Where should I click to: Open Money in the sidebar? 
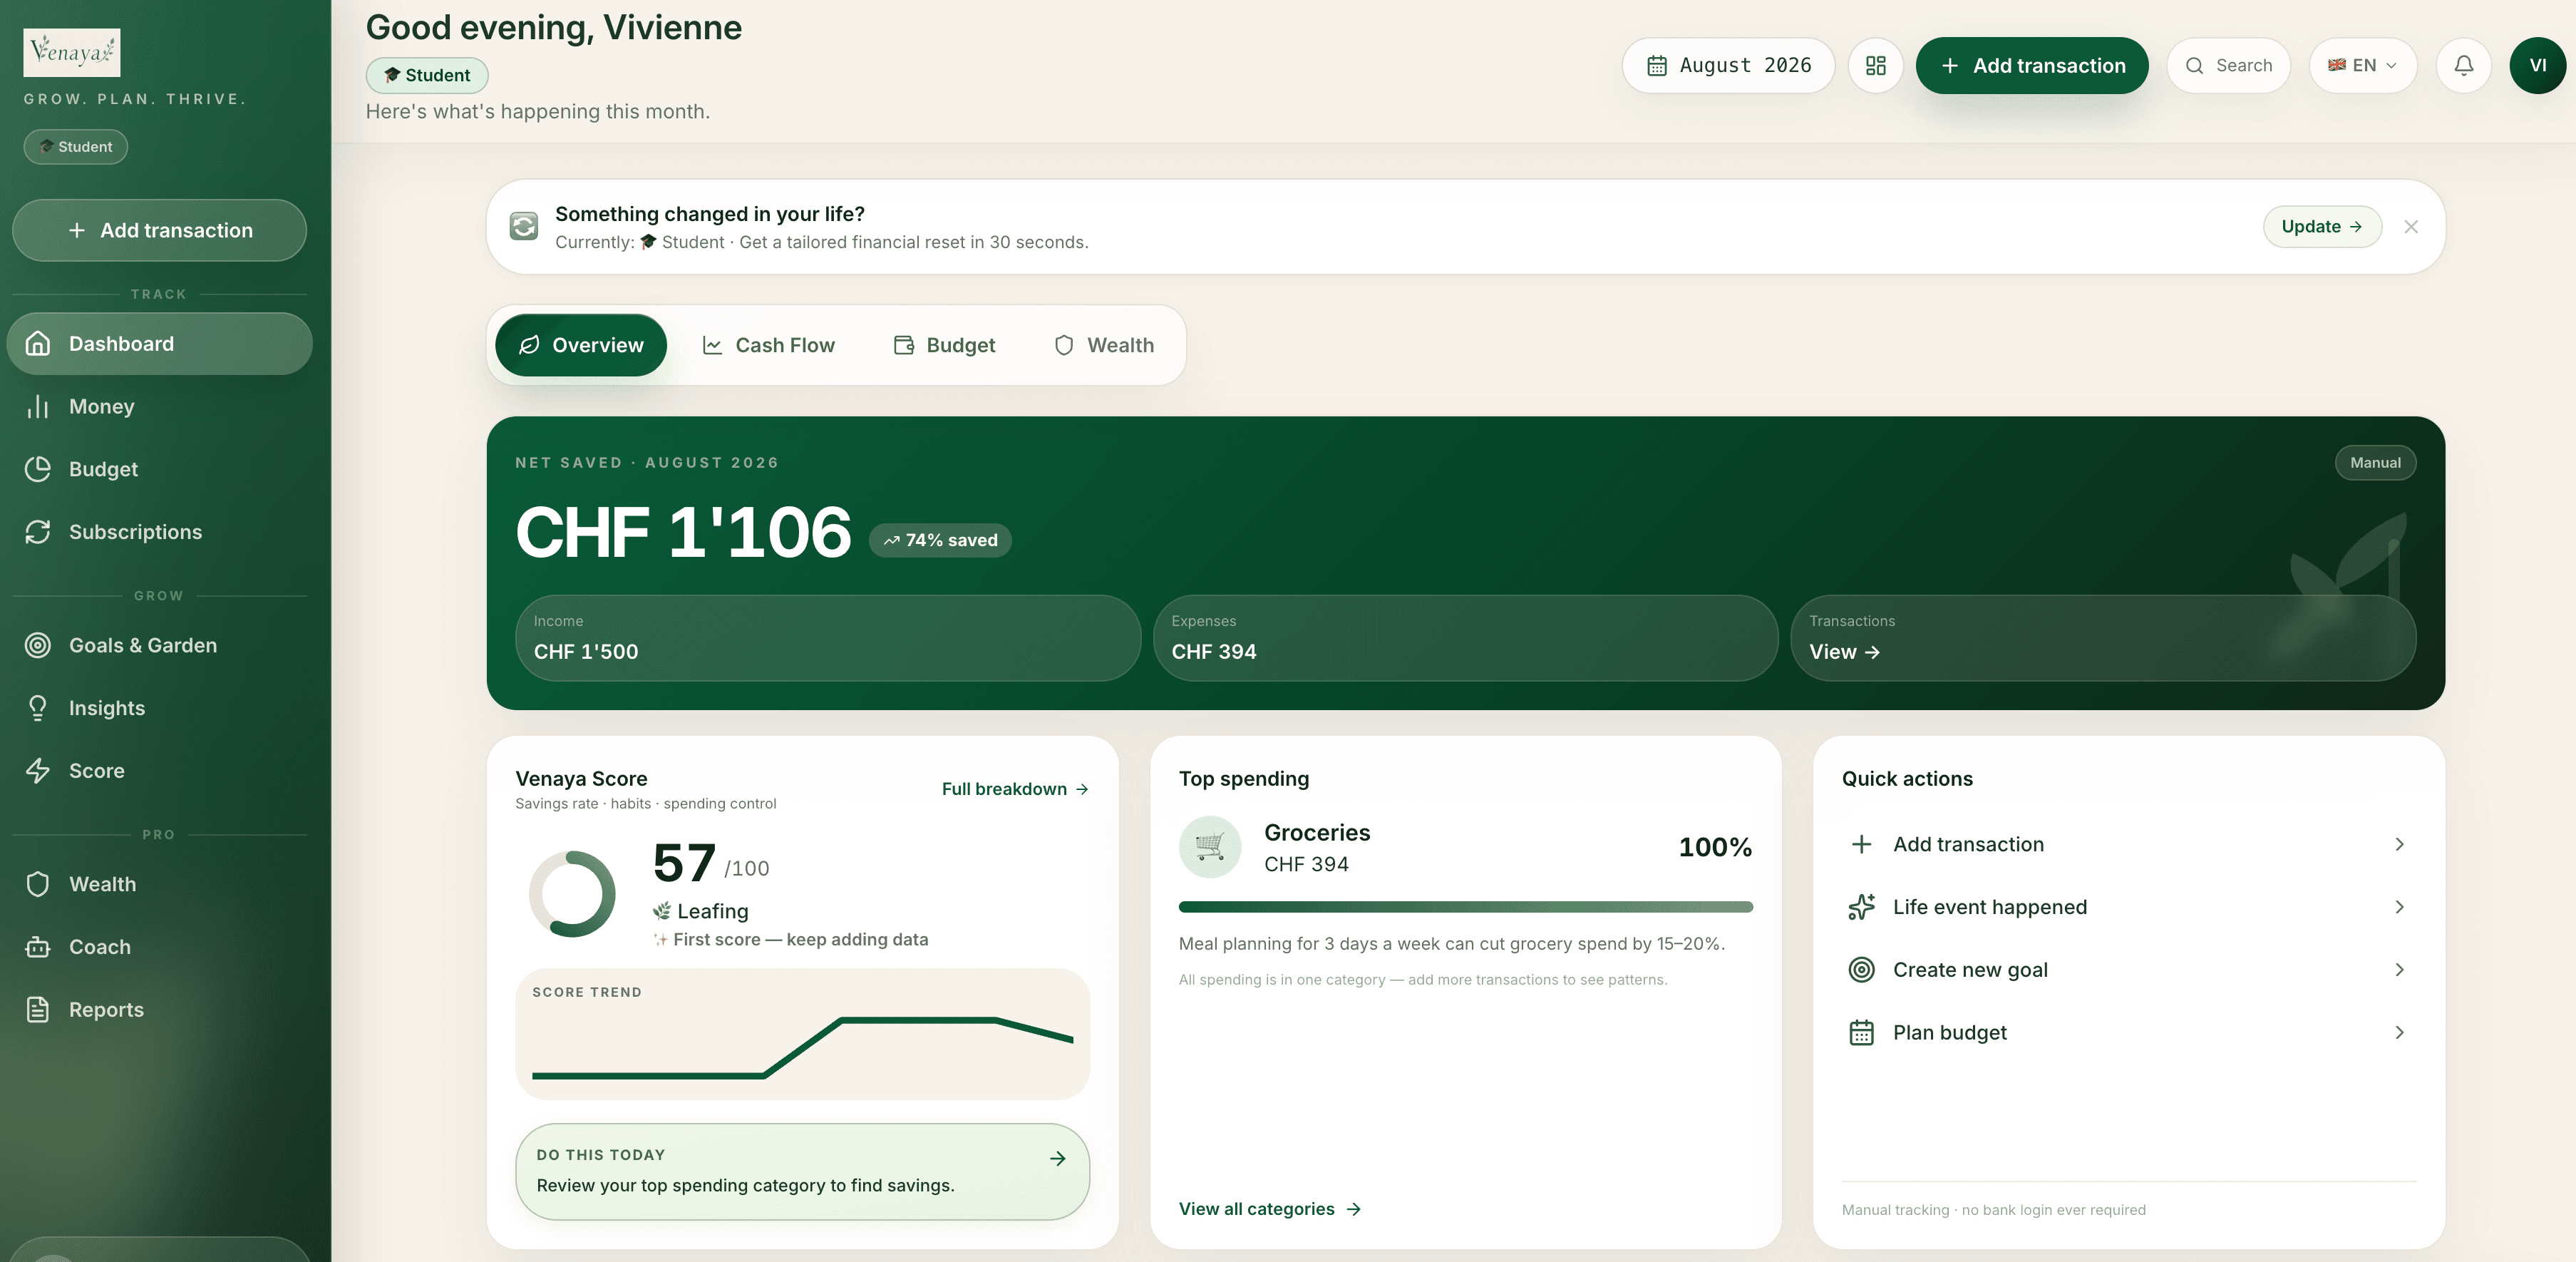pyautogui.click(x=160, y=406)
